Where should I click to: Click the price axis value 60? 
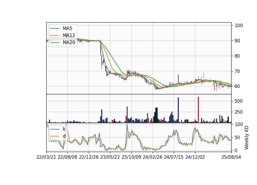pyautogui.click(x=237, y=86)
